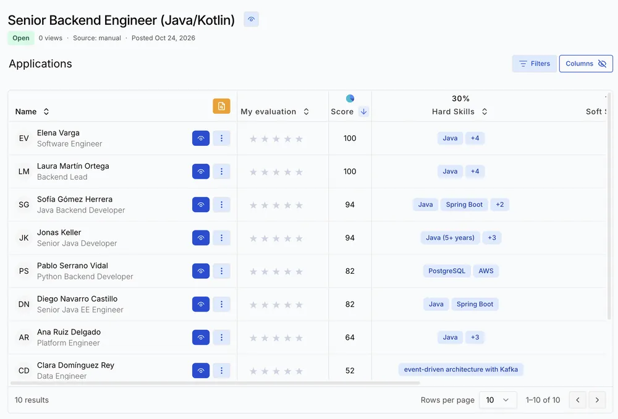This screenshot has height=419, width=618.
Task: Rate Jonas Keller four stars
Action: [x=288, y=238]
